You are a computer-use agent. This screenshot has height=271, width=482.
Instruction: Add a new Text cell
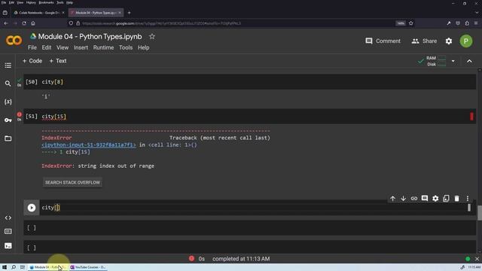pos(58,61)
